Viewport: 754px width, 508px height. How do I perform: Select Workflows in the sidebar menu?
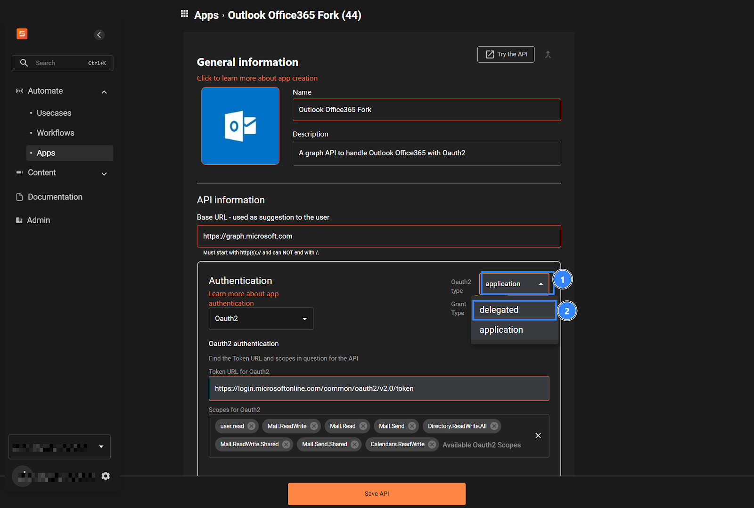pos(55,133)
